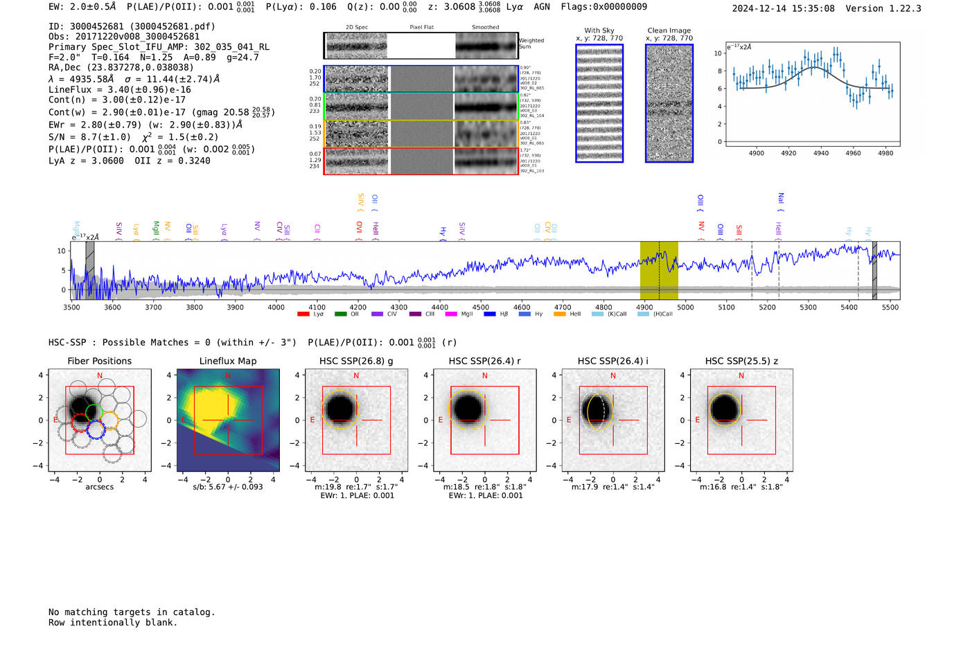The image size is (970, 660).
Task: Click the Hβ blue legend swatch
Action: pyautogui.click(x=490, y=314)
